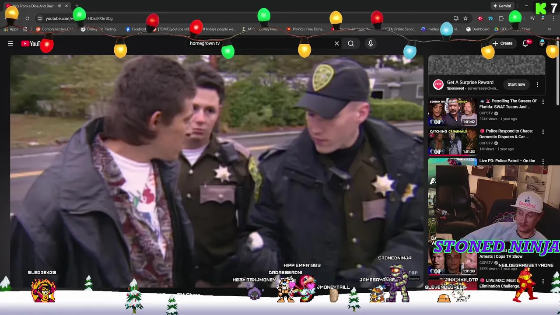The width and height of the screenshot is (560, 315).
Task: Click 'Live PD: Police Patrol' video title
Action: tap(507, 161)
